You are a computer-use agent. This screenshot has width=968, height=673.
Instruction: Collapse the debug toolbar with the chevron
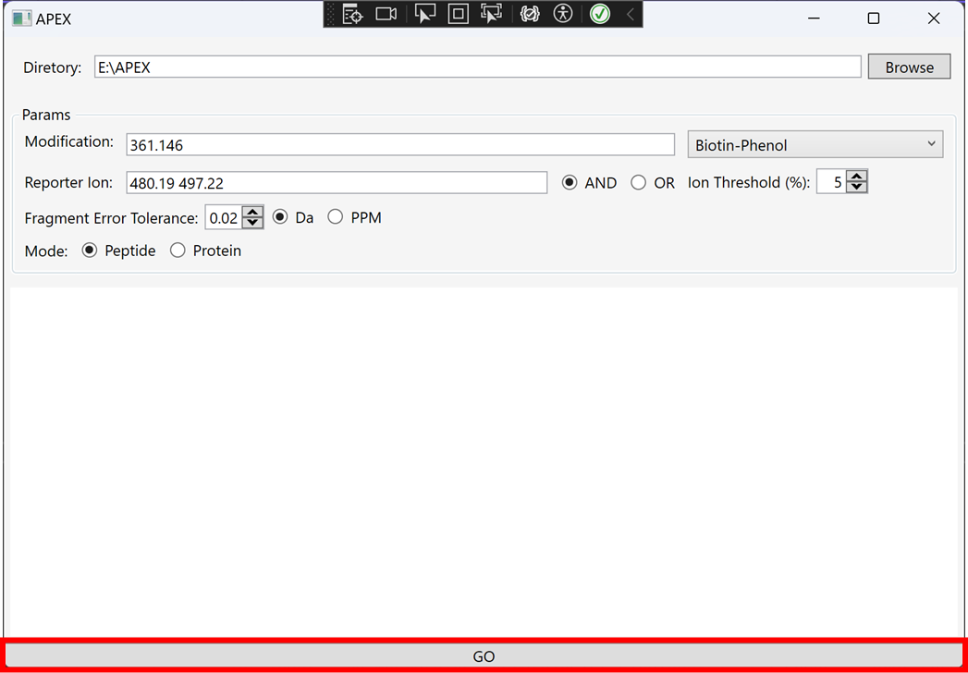(x=630, y=14)
